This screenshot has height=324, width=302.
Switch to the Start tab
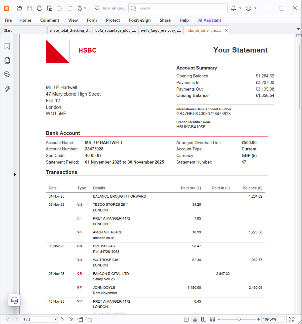click(x=24, y=30)
